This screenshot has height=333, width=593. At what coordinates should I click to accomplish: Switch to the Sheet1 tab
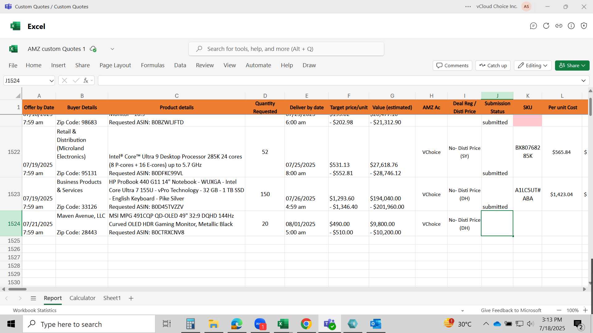(112, 298)
